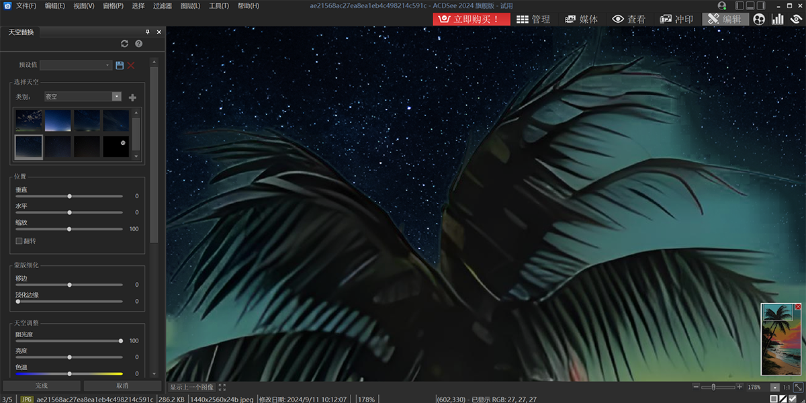Image resolution: width=806 pixels, height=403 pixels.
Task: Open the 365 people-circle mode icon
Action: [x=760, y=19]
